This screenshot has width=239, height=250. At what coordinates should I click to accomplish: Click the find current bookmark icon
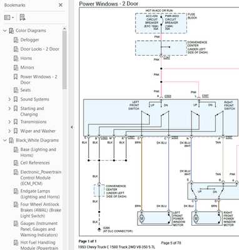23,17
